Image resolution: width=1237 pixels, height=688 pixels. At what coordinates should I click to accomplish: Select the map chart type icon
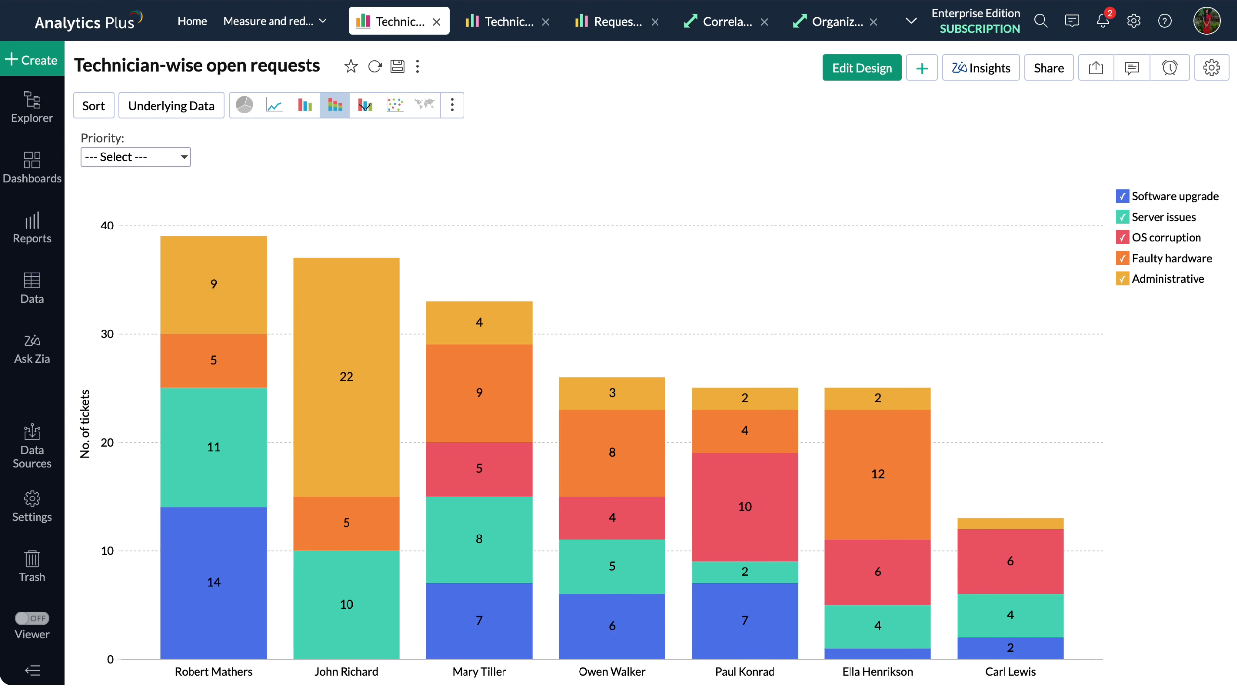[x=425, y=105]
